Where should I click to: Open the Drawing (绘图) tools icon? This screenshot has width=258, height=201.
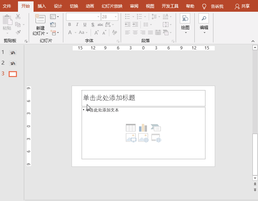point(185,18)
